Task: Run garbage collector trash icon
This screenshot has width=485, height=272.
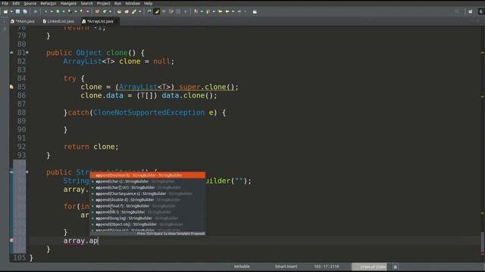Action: pyautogui.click(x=395, y=267)
